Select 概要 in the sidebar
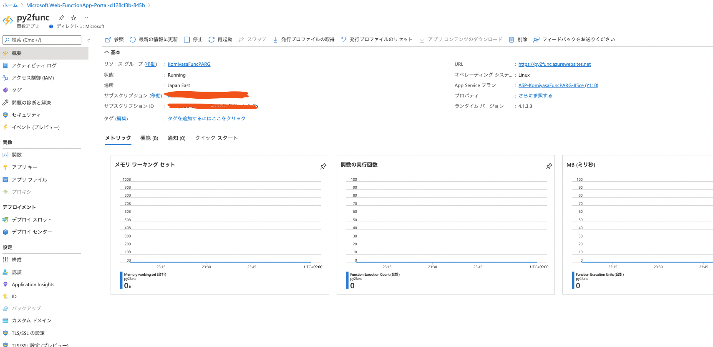 [x=44, y=53]
